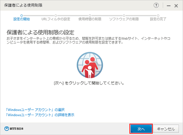
Task: Go to the 使用時間の制限 step label
Action: pyautogui.click(x=90, y=19)
